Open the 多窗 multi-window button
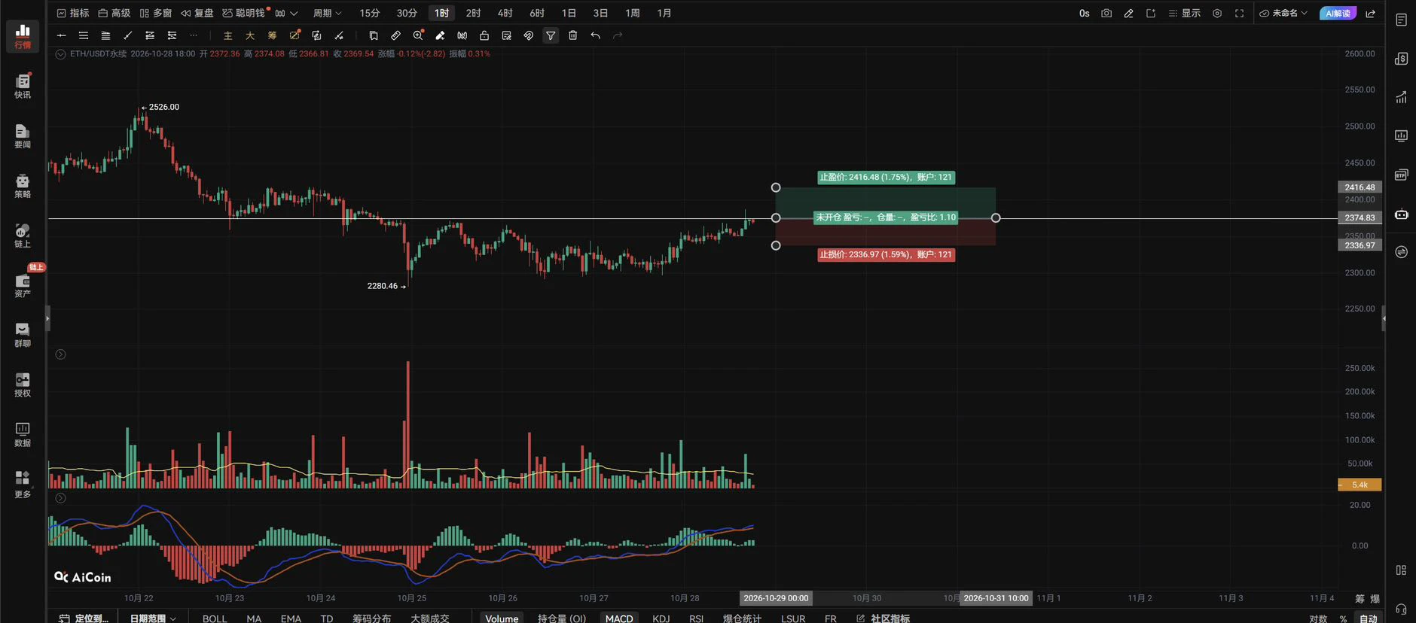The image size is (1416, 623). tap(156, 14)
